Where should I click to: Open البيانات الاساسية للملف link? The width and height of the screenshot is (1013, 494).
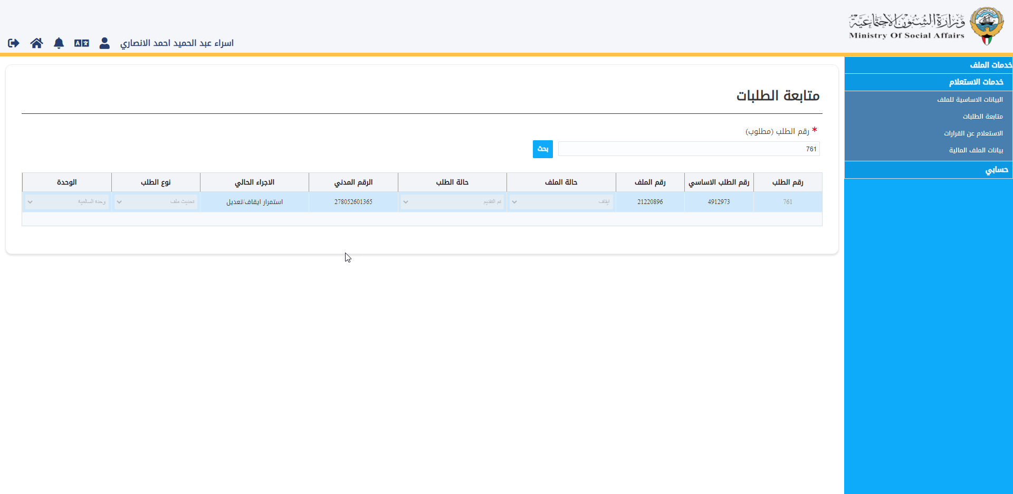tap(970, 100)
